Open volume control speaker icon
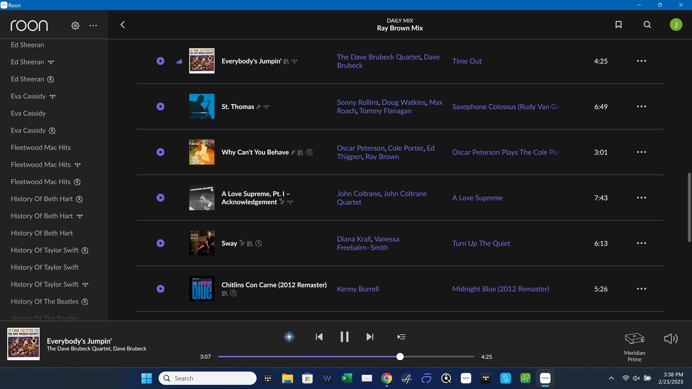Viewport: 692px width, 389px height. [671, 339]
